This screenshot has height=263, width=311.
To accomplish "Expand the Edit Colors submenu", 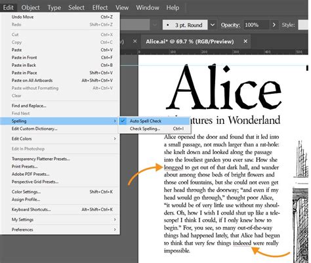I will (x=60, y=138).
